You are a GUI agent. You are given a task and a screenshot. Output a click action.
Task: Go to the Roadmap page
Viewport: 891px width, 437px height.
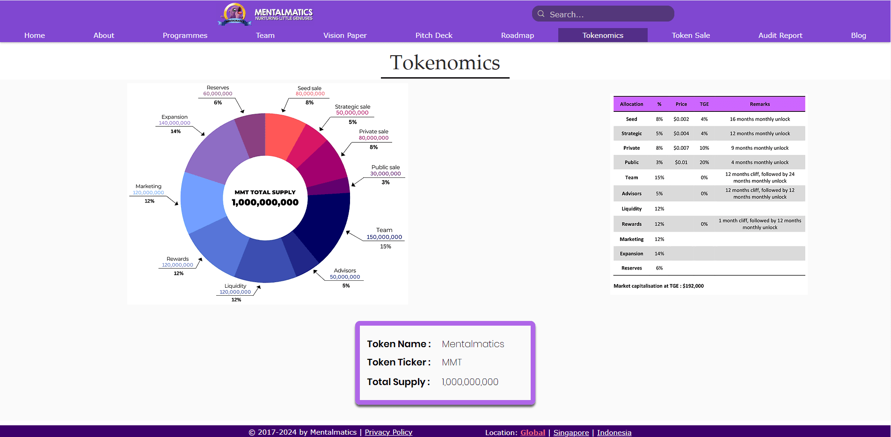pos(518,36)
